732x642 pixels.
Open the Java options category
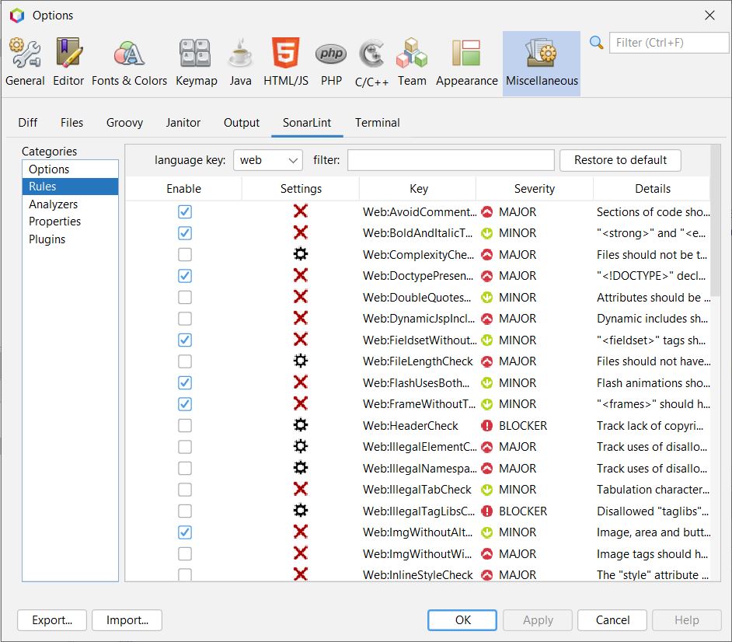(240, 62)
